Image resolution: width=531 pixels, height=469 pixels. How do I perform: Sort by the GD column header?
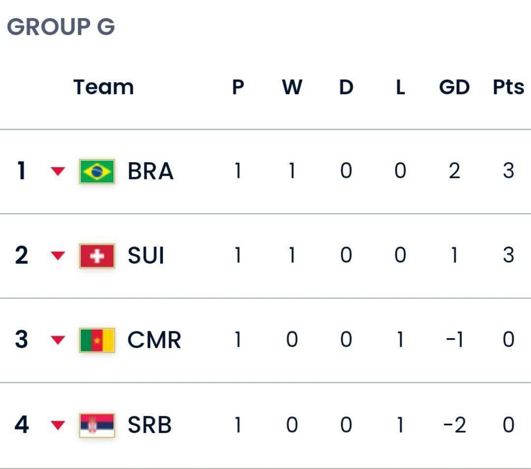tap(454, 87)
